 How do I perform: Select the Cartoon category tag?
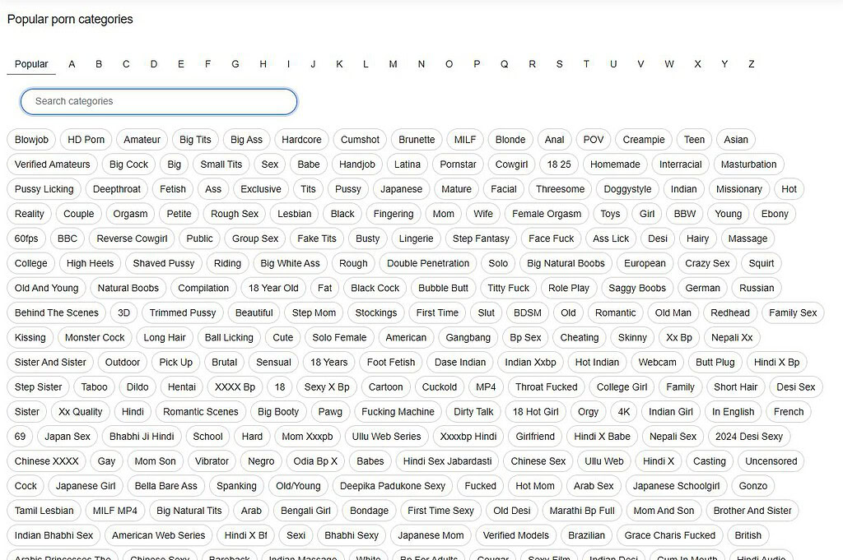385,387
